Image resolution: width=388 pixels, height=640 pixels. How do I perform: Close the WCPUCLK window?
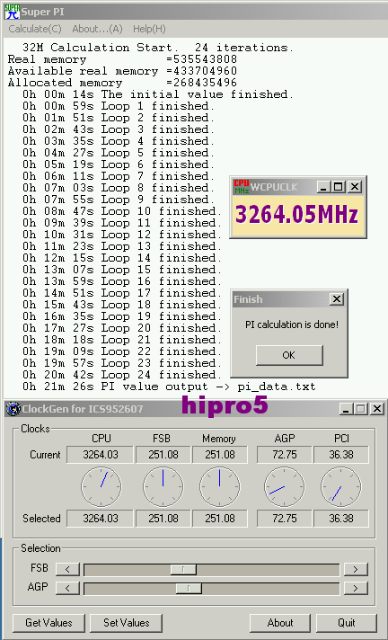(x=355, y=187)
